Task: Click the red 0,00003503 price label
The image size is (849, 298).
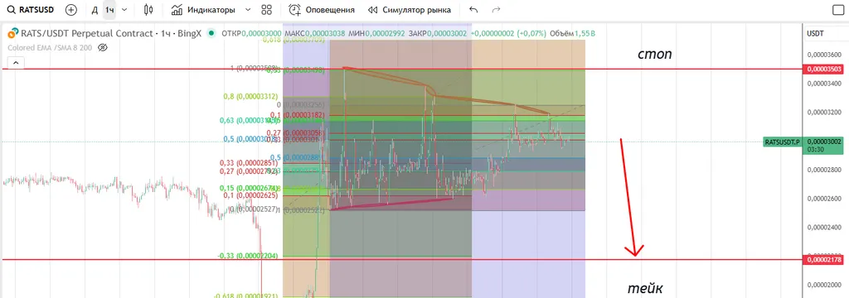Action: (824, 70)
